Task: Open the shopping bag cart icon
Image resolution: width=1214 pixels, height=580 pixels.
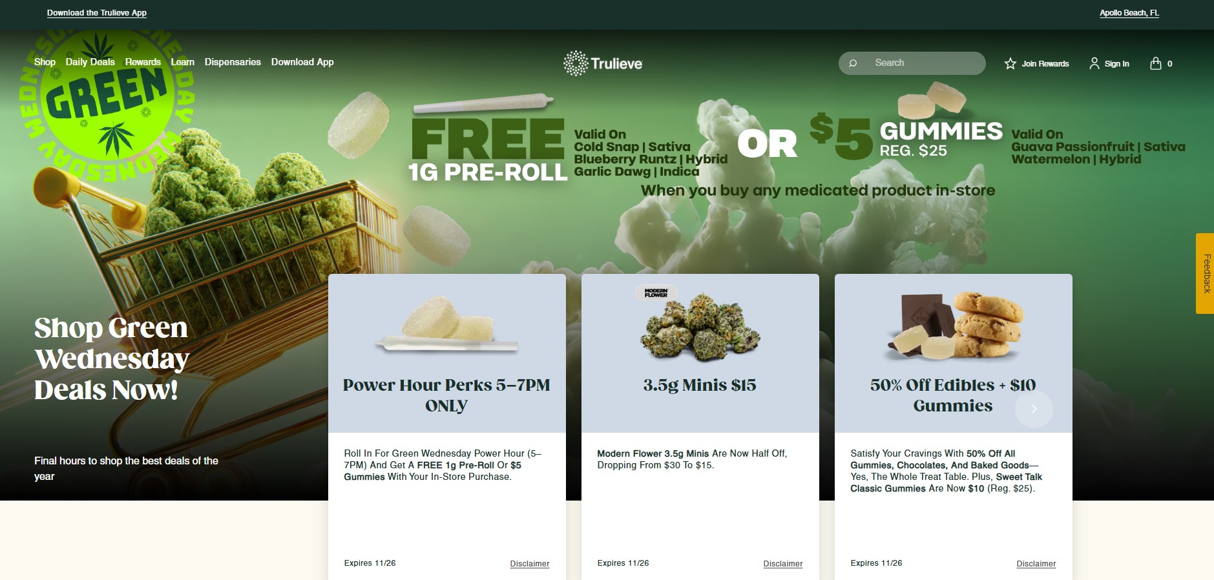Action: [x=1156, y=63]
